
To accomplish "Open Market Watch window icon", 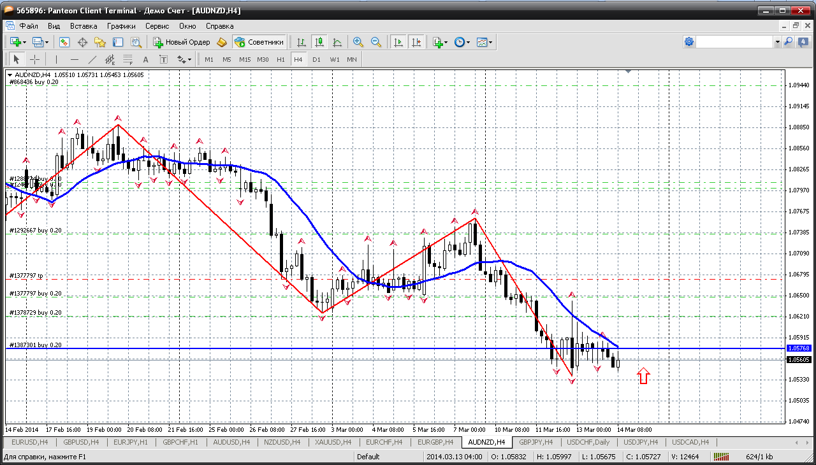I will (x=64, y=42).
